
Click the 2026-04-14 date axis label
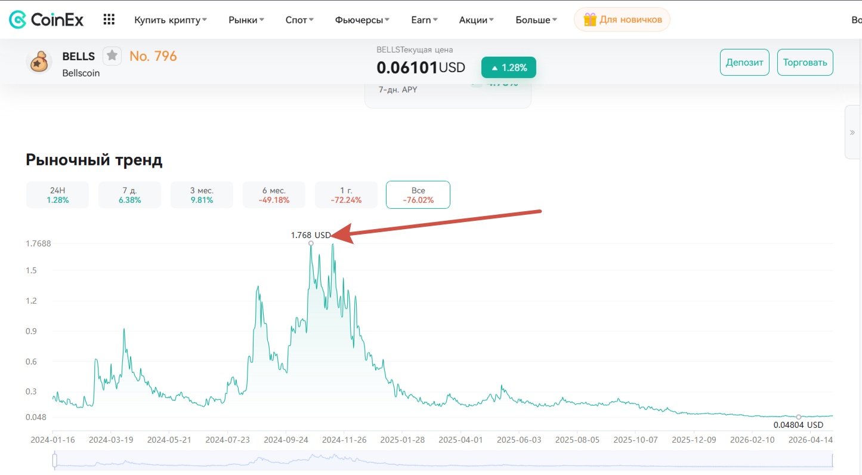[811, 440]
